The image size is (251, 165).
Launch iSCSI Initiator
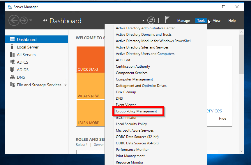pos(126,118)
